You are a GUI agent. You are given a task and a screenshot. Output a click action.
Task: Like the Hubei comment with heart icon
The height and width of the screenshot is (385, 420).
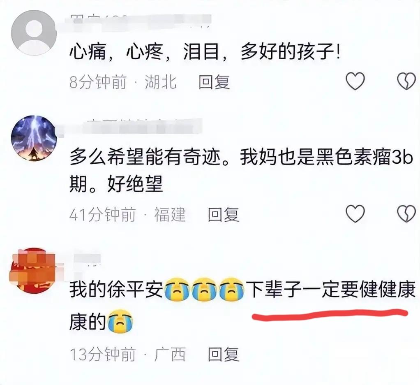[355, 81]
